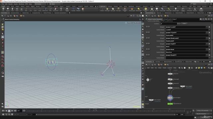Select the attachcontrolgeo node in network

pos(170,98)
